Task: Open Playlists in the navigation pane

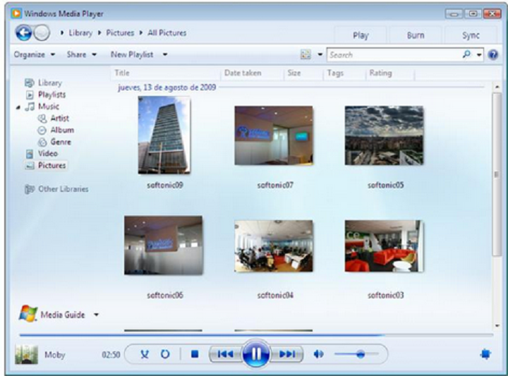Action: click(52, 95)
